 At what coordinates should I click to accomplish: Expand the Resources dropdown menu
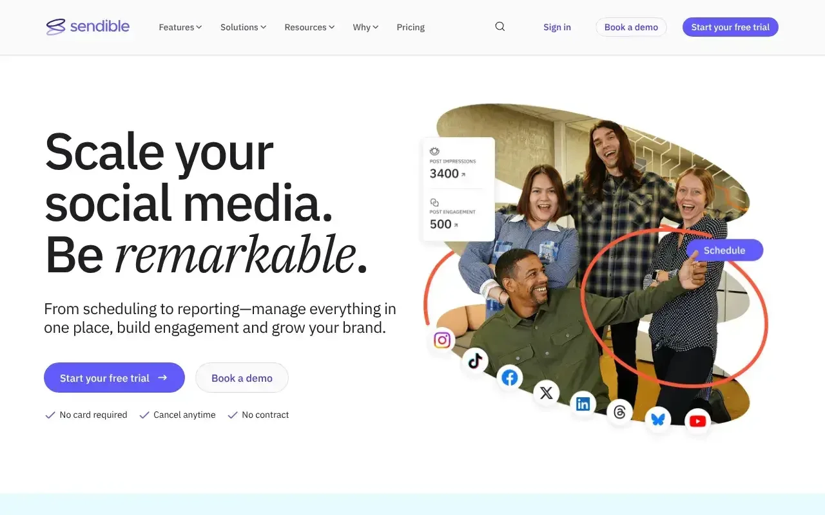point(309,27)
